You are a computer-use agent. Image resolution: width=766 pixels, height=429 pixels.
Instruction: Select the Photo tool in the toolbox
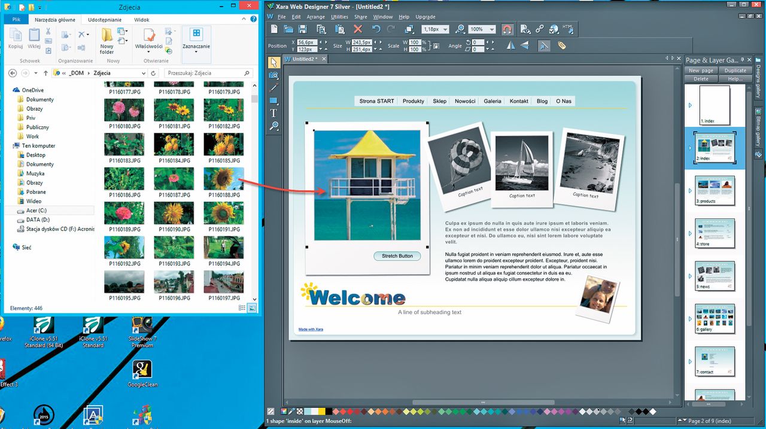click(273, 75)
